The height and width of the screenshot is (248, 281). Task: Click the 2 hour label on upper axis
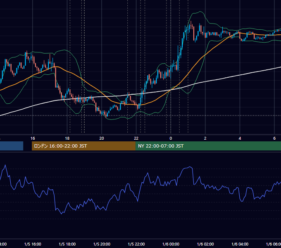pos(205,138)
